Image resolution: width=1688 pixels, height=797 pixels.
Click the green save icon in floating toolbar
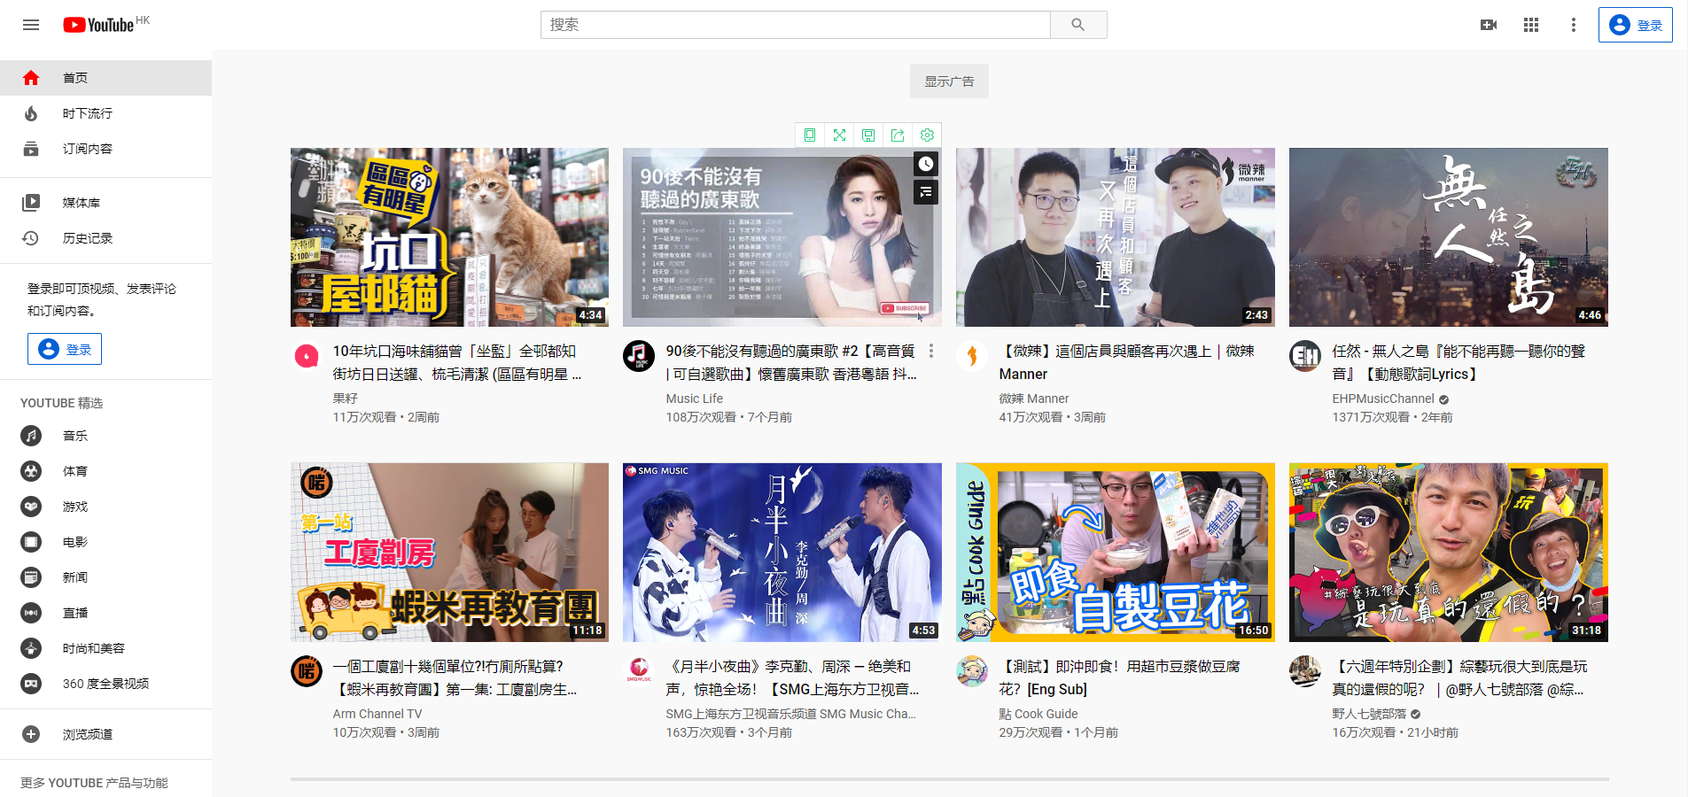point(868,135)
